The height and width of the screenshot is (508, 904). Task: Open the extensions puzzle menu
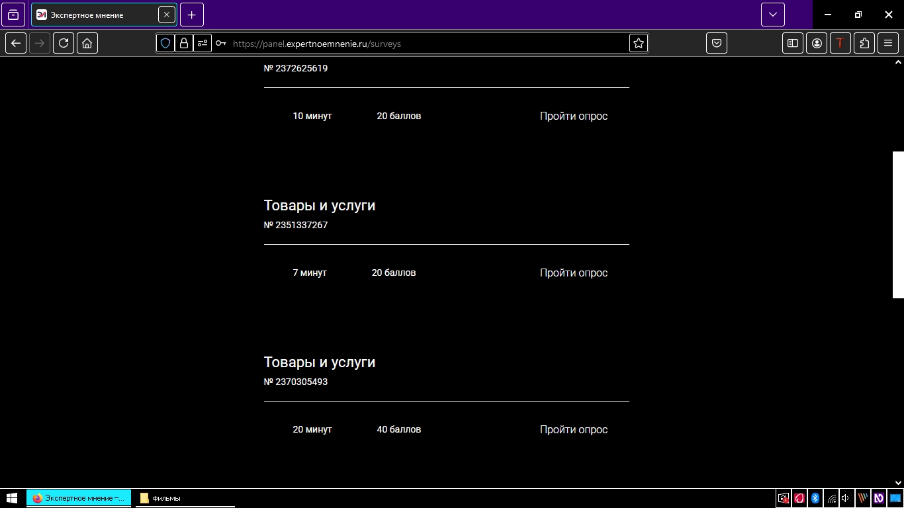[x=864, y=44]
